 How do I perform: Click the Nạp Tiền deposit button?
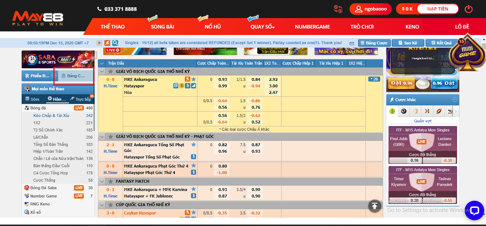pyautogui.click(x=438, y=9)
